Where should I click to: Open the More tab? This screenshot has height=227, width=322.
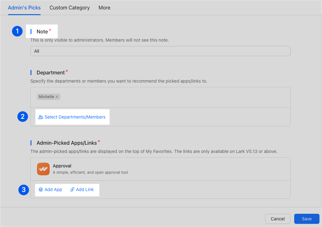[x=104, y=8]
